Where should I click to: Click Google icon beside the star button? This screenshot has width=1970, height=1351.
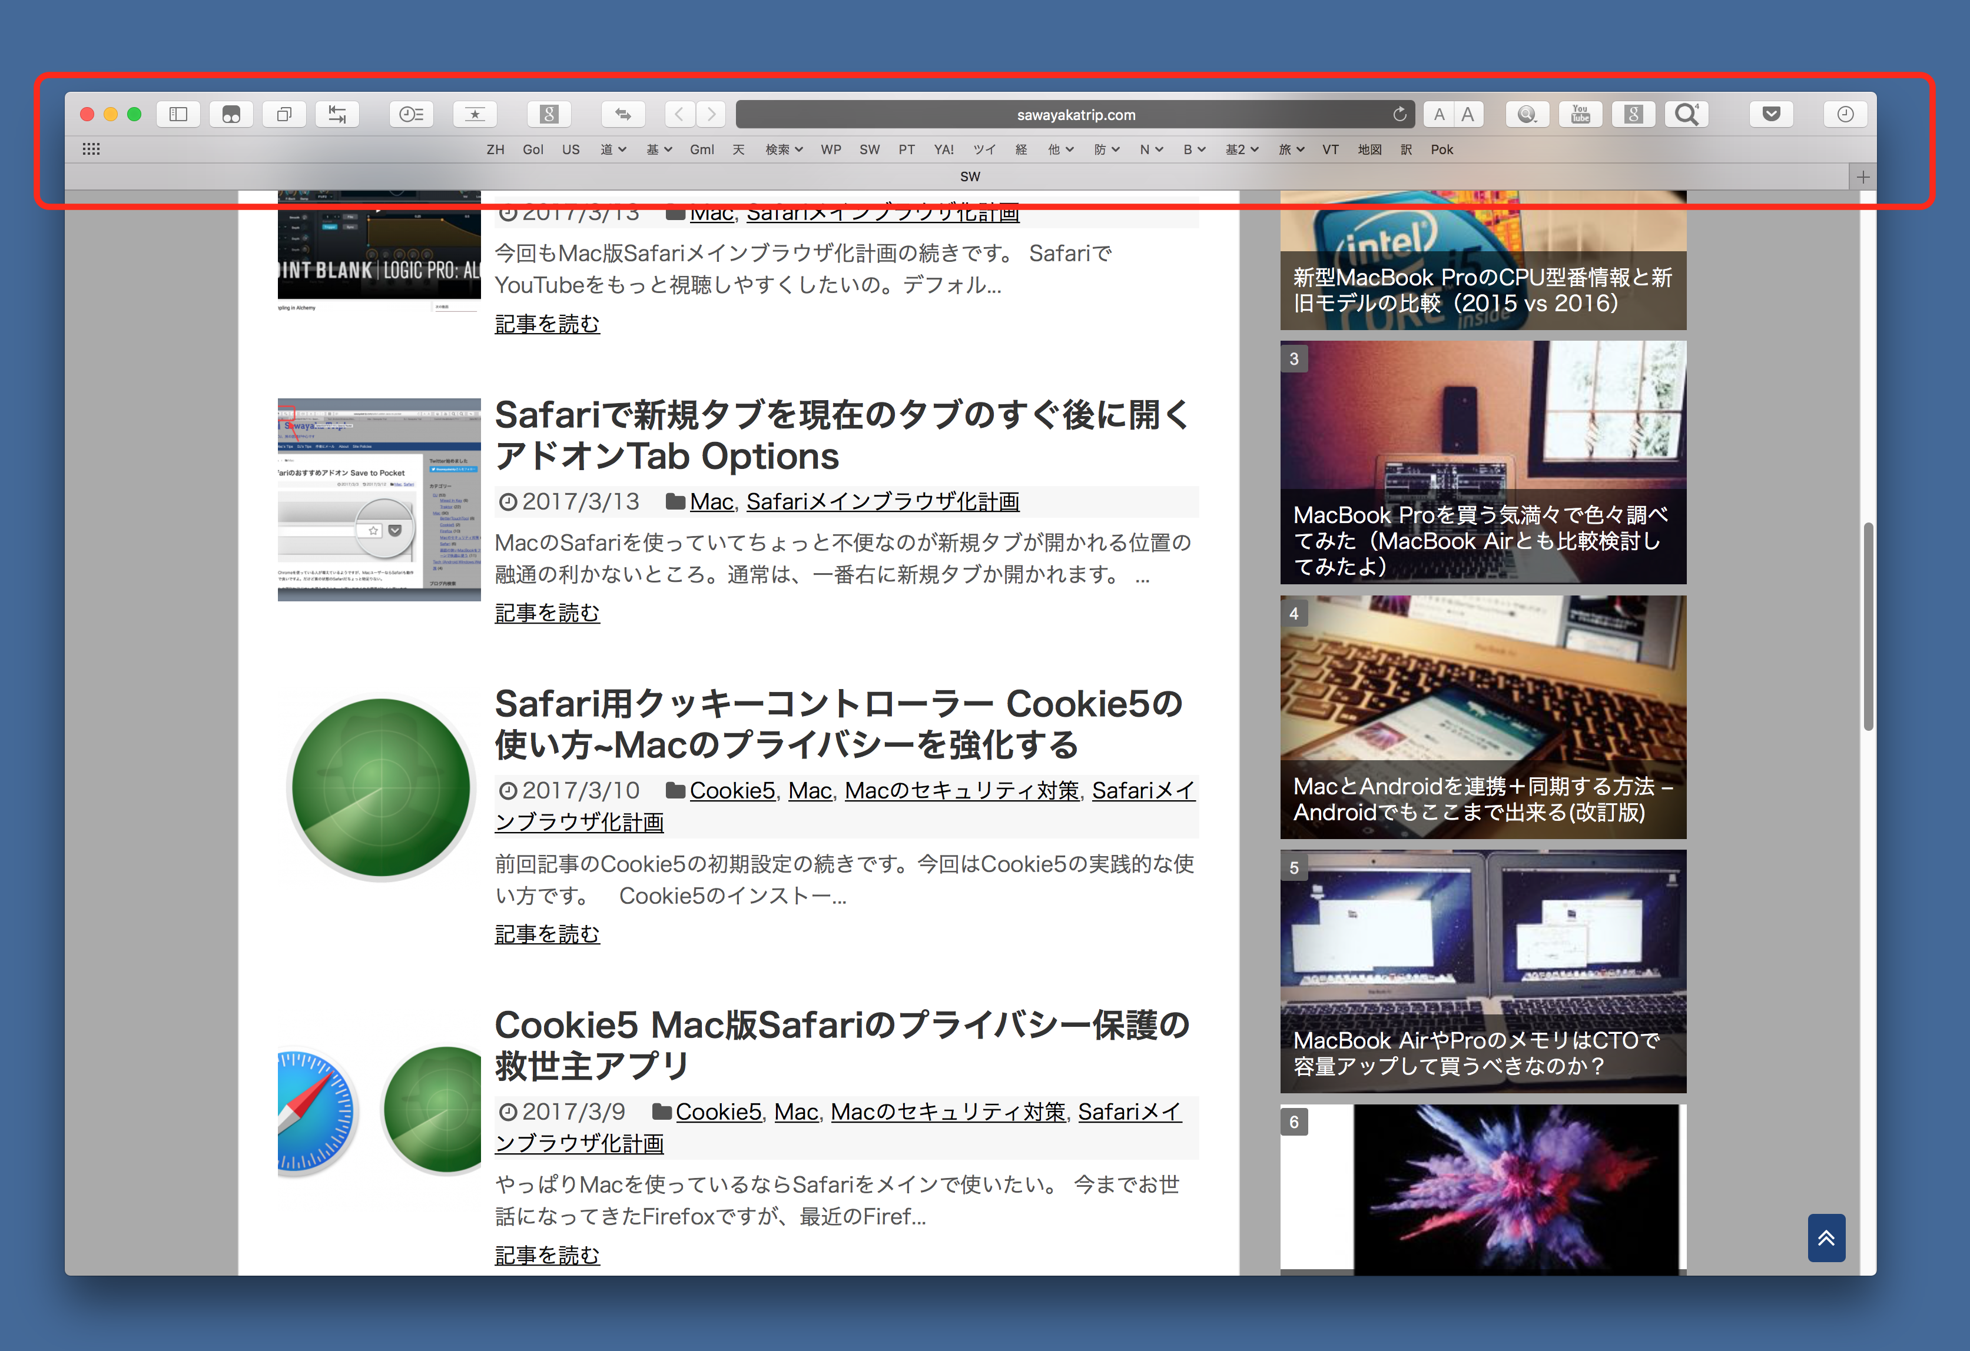pyautogui.click(x=549, y=114)
